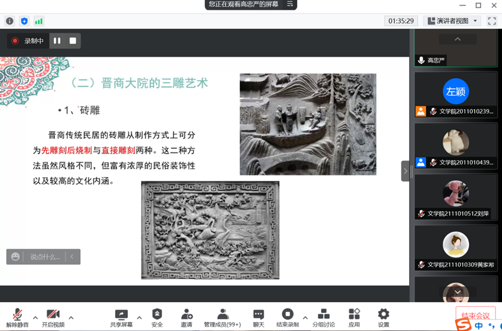The height and width of the screenshot is (331, 502).
Task: Click the 说点什么 chat input box
Action: pyautogui.click(x=45, y=256)
